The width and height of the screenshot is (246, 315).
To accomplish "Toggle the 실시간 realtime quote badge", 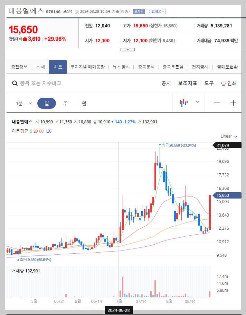I will (139, 11).
